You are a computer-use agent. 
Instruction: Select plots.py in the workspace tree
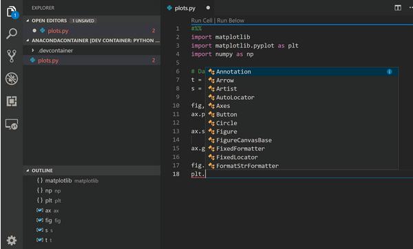tap(92, 61)
